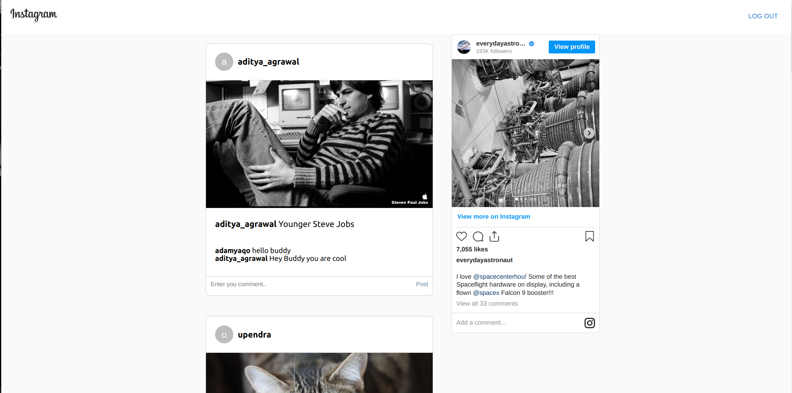Follow the View more on Instagram link

(x=494, y=217)
